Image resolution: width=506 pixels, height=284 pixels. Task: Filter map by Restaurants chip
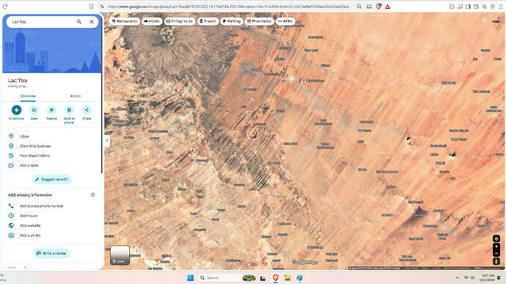[x=125, y=21]
